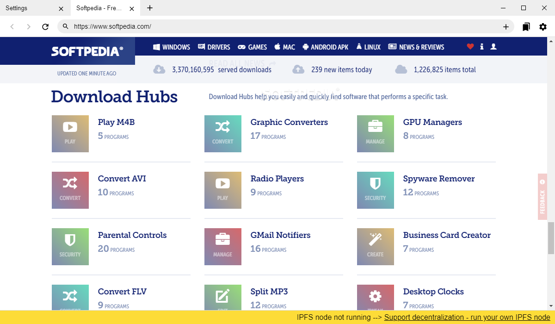Click the red heart icon in header

tap(470, 47)
